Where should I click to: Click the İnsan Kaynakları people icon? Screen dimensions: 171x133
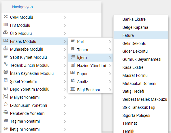tap(6, 72)
